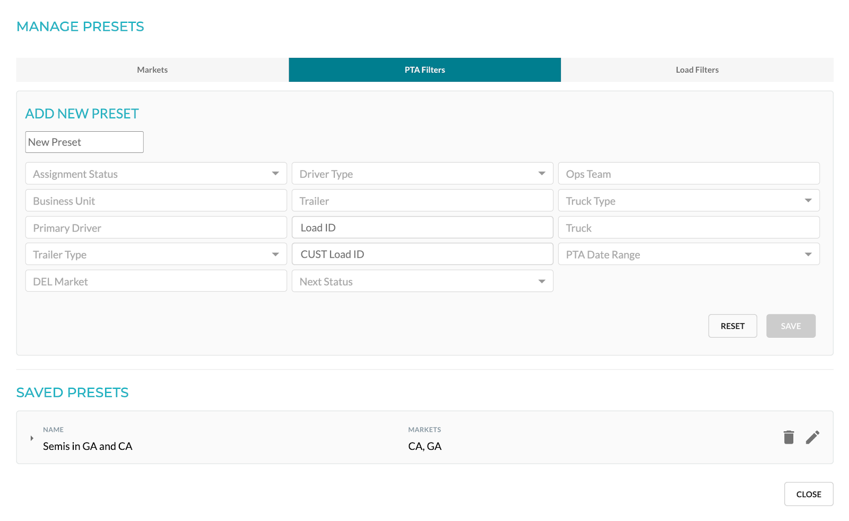Screen dimensions: 849x521
Task: Click the markets value CA, GA
Action: pos(424,446)
